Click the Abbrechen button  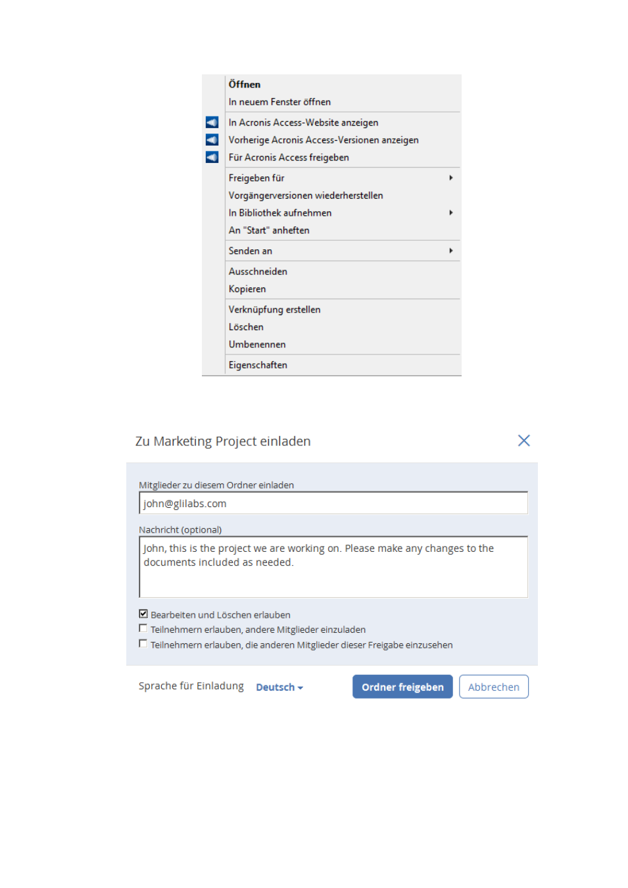(x=494, y=687)
